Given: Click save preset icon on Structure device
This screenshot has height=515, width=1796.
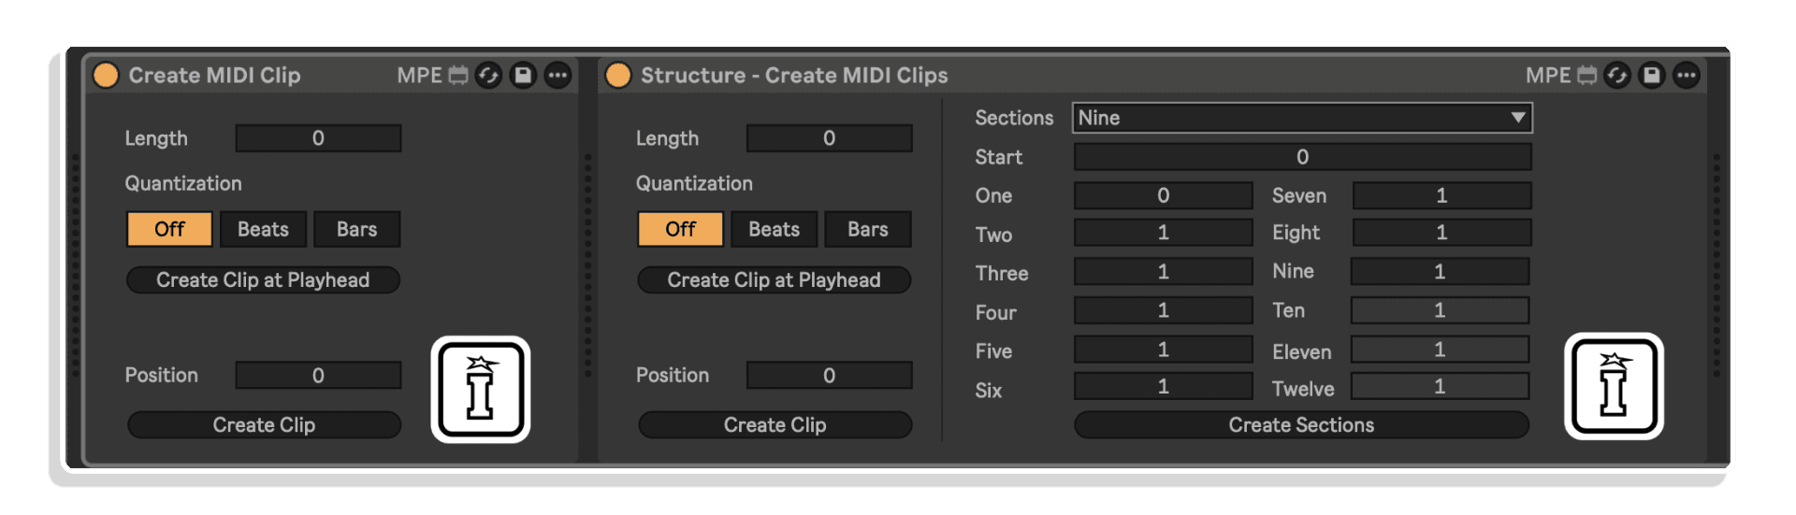Looking at the screenshot, I should click(1652, 75).
